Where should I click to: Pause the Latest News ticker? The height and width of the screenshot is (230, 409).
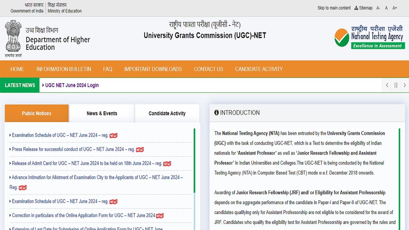(396, 85)
